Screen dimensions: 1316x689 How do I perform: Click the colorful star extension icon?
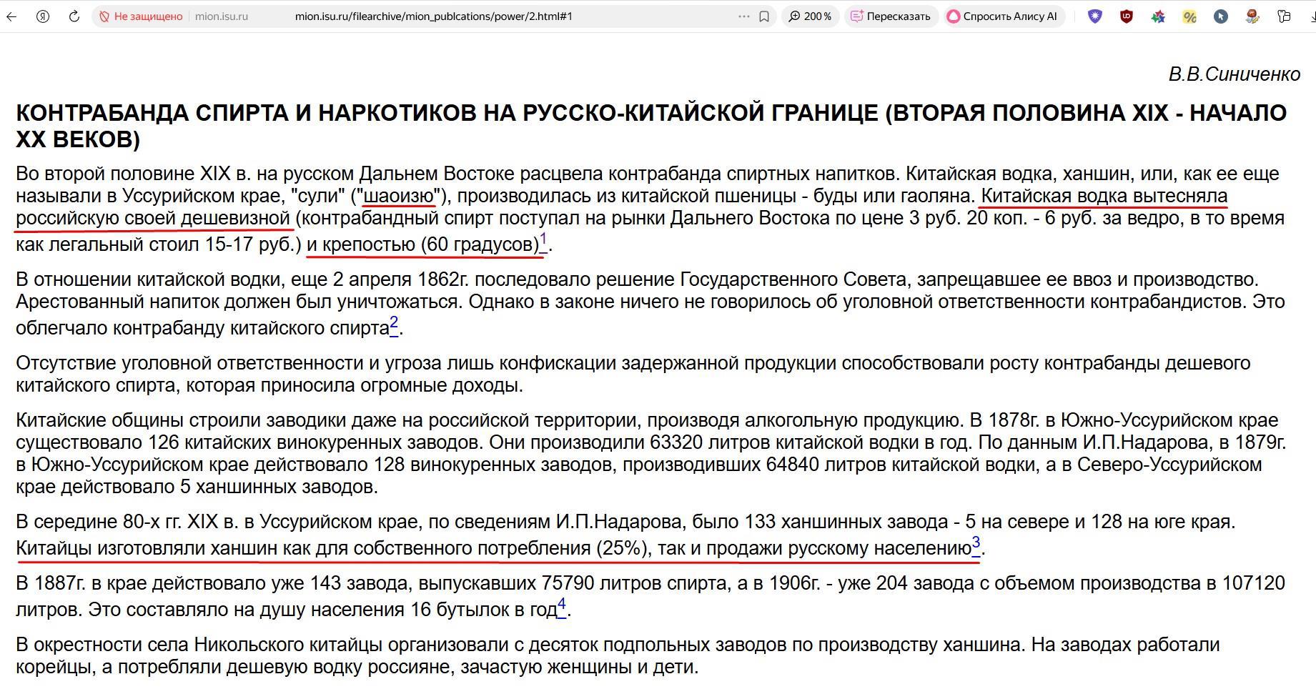pyautogui.click(x=1158, y=16)
